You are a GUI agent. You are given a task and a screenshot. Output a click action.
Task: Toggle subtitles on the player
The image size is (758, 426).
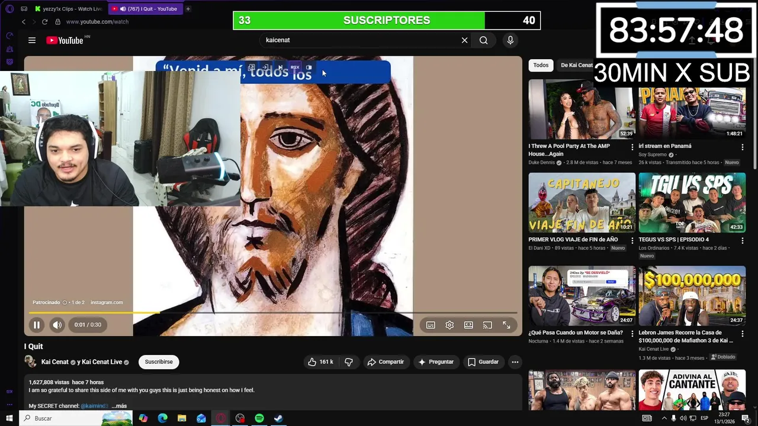(431, 325)
